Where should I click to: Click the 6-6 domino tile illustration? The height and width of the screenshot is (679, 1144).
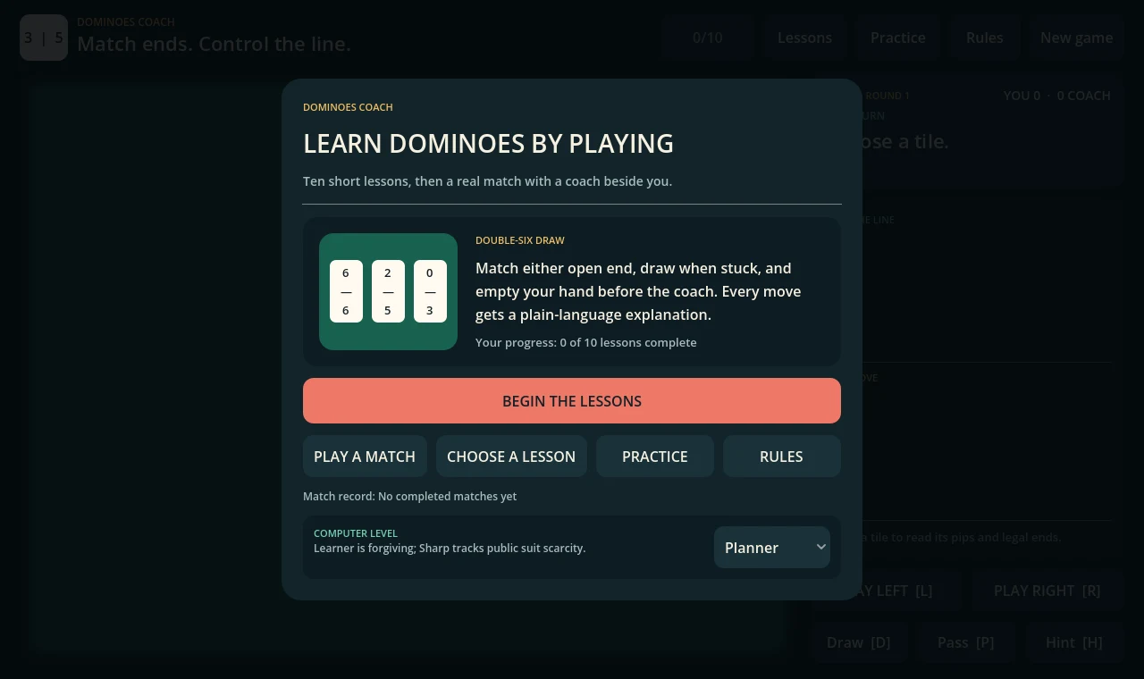click(x=346, y=291)
